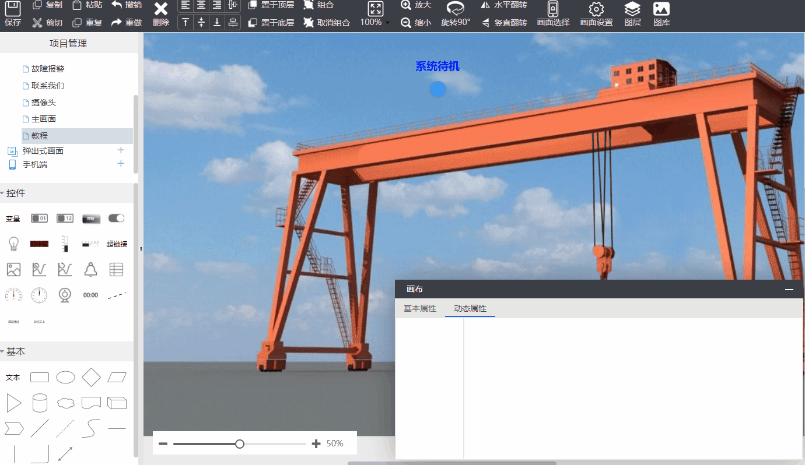Viewport: 805px width, 465px height.
Task: Select the alarm bell control
Action: [90, 269]
